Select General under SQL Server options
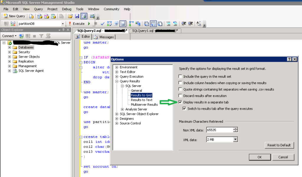Viewport: 302px width, 177px height. tap(136, 91)
